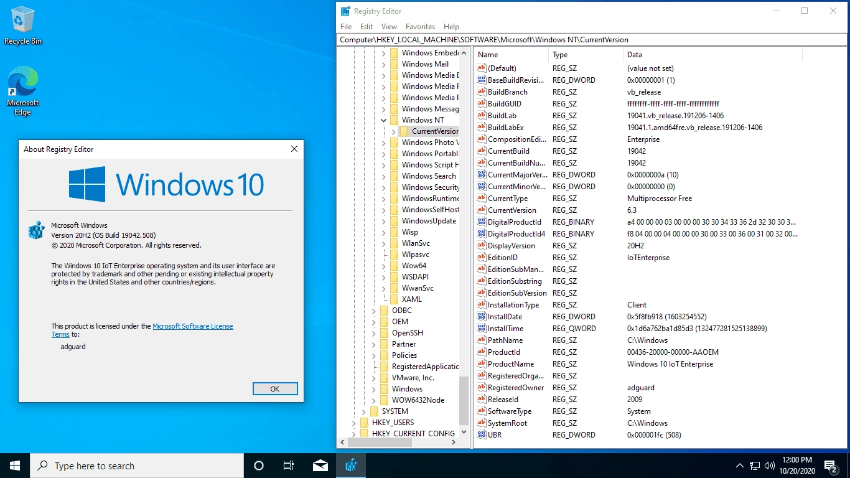Open the Edit menu
This screenshot has height=478, width=850.
(367, 27)
